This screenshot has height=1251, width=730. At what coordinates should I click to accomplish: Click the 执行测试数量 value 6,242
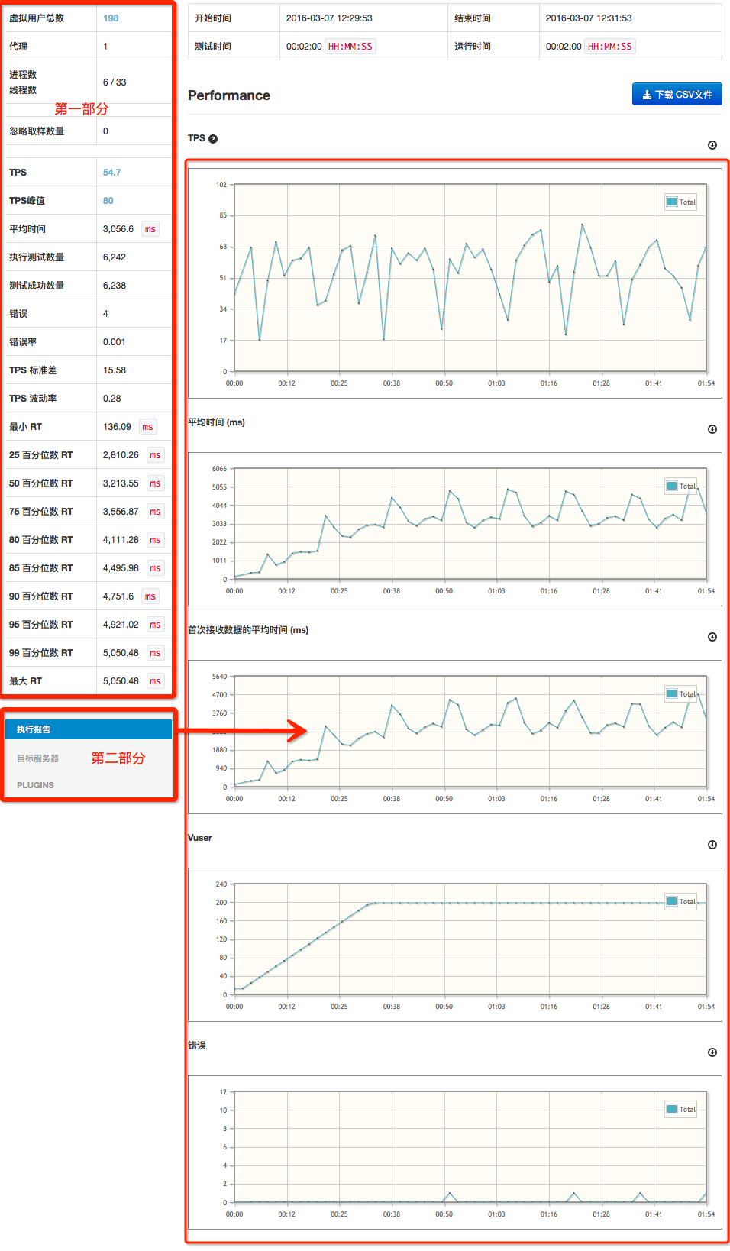click(x=115, y=257)
